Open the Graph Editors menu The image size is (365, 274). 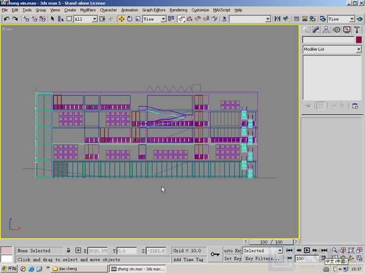(154, 10)
